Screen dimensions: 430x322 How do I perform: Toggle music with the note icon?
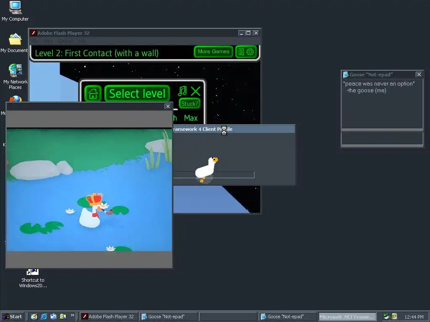click(x=182, y=91)
